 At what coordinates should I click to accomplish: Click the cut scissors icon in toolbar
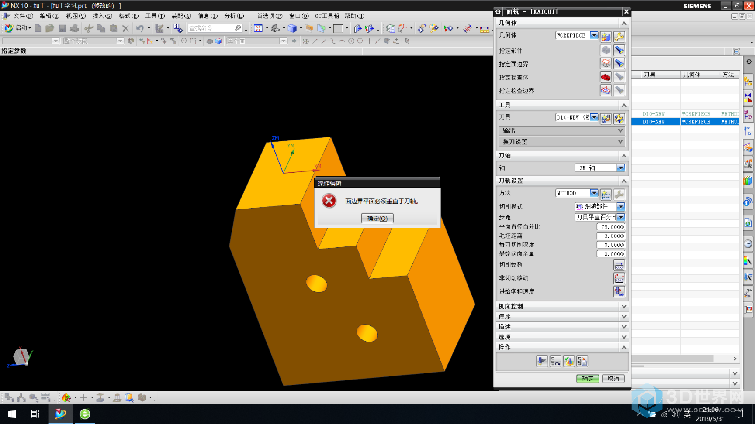(89, 28)
